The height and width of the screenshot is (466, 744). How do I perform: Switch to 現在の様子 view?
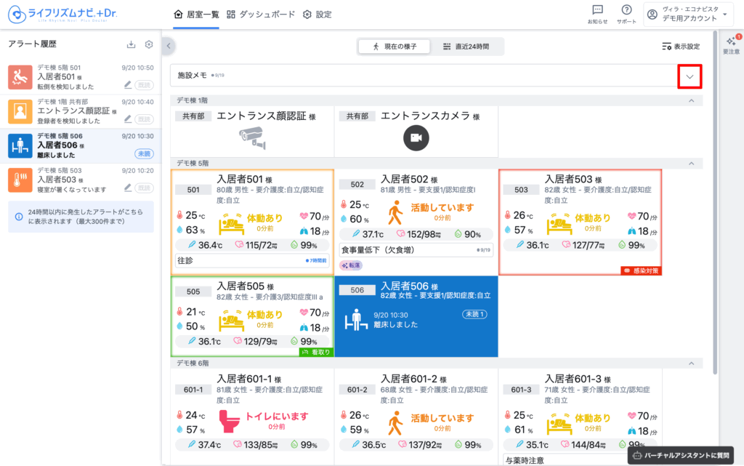(394, 47)
